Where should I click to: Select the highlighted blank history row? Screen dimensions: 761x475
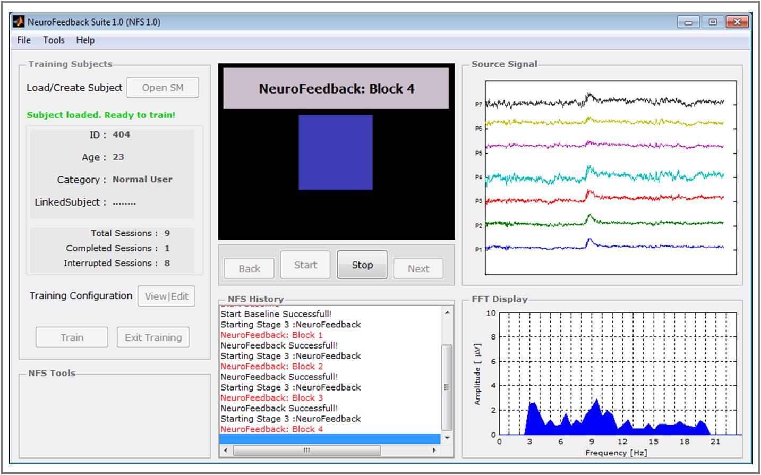(x=330, y=439)
